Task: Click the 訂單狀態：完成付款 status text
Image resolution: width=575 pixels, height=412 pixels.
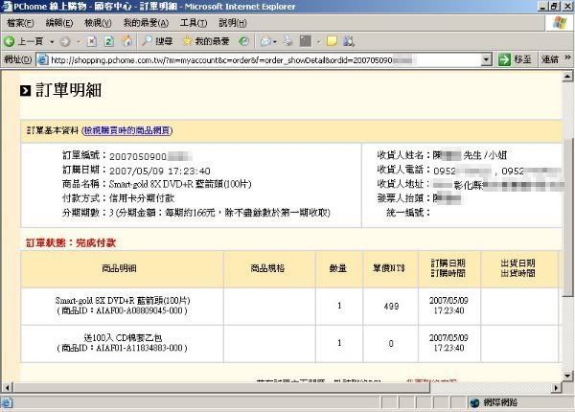Action: [71, 243]
